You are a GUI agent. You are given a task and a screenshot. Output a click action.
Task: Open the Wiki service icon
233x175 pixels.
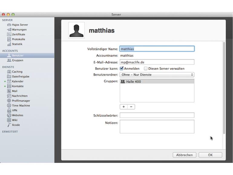9,120
